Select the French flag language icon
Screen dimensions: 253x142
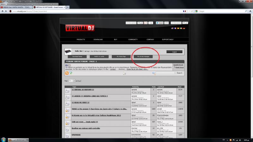coord(175,28)
